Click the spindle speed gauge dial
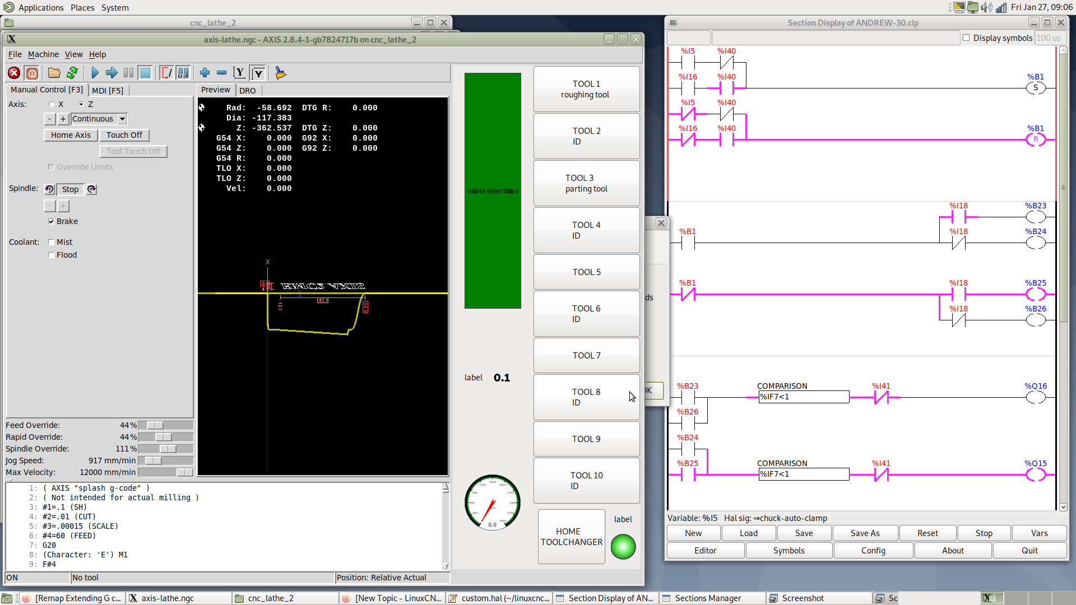 (x=493, y=502)
